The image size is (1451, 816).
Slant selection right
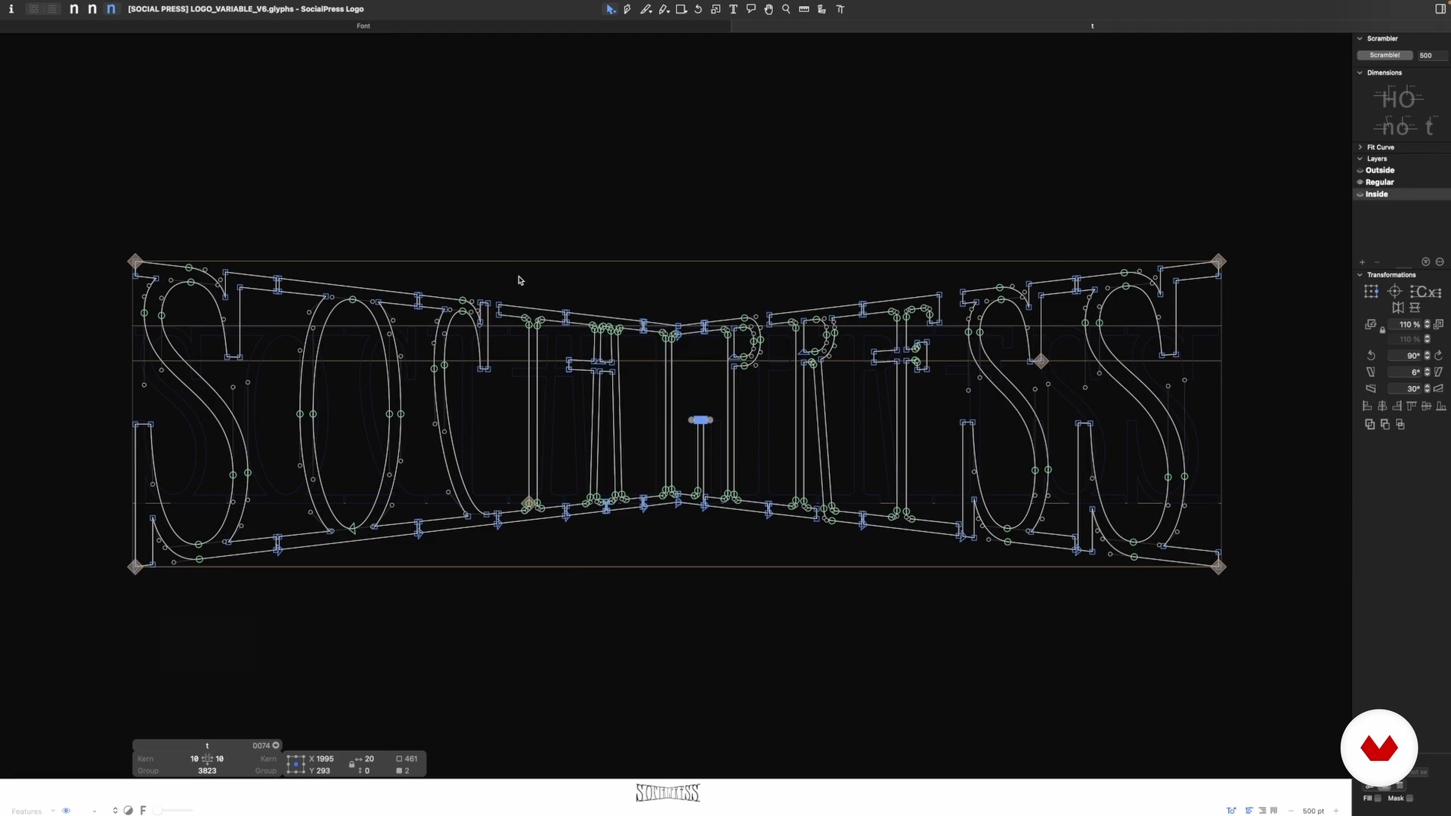tap(1439, 372)
